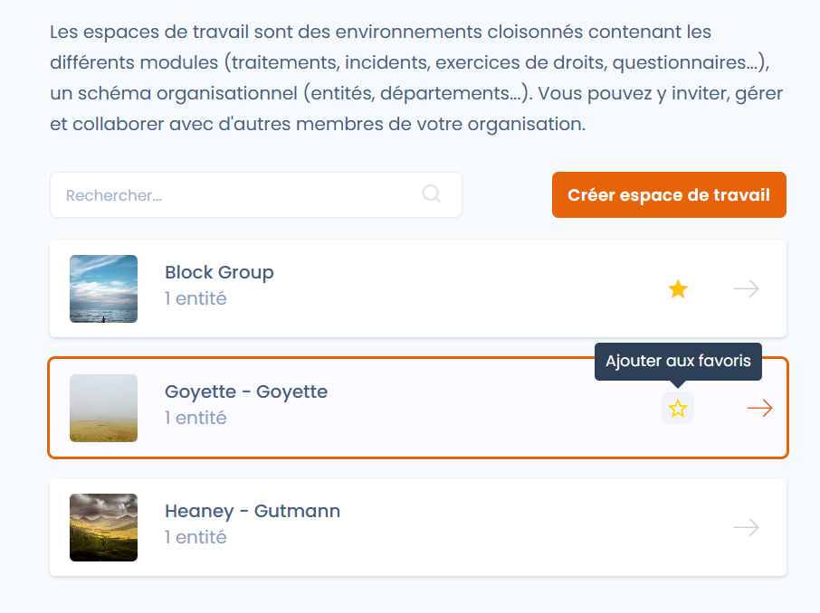Open Goyette - Goyette via orange arrow
This screenshot has height=613, width=820.
[760, 408]
